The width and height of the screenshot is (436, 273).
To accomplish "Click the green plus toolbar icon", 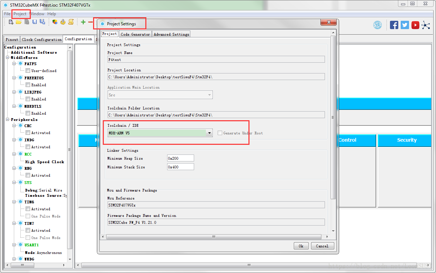I will (x=83, y=22).
